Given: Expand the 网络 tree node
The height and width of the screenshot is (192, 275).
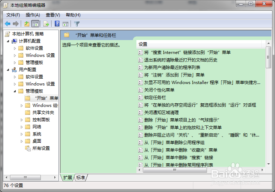Looking at the screenshot, I should pyautogui.click(x=21, y=127).
